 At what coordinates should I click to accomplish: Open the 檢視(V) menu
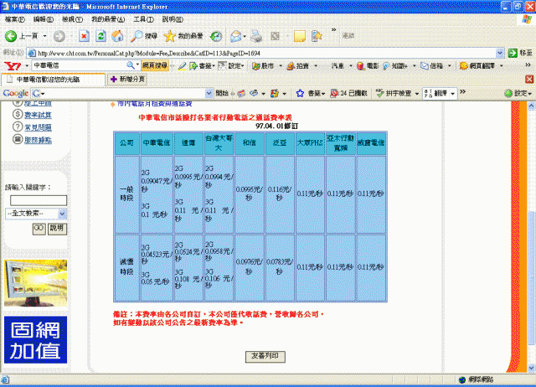pos(72,19)
